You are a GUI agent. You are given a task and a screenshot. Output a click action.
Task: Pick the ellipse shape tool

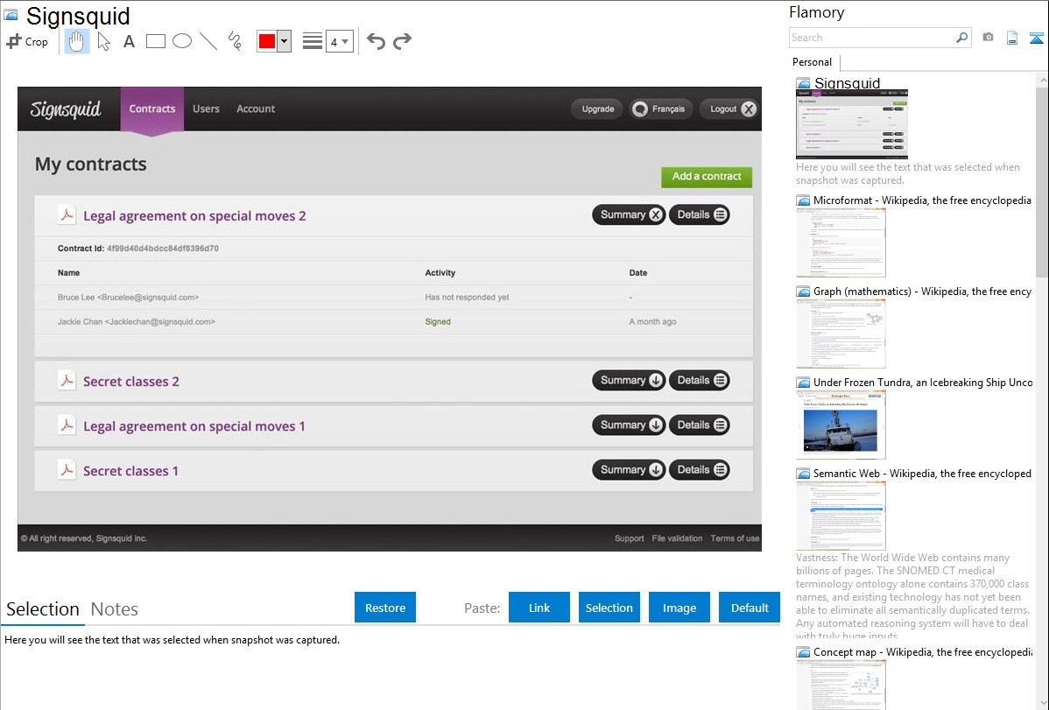182,41
